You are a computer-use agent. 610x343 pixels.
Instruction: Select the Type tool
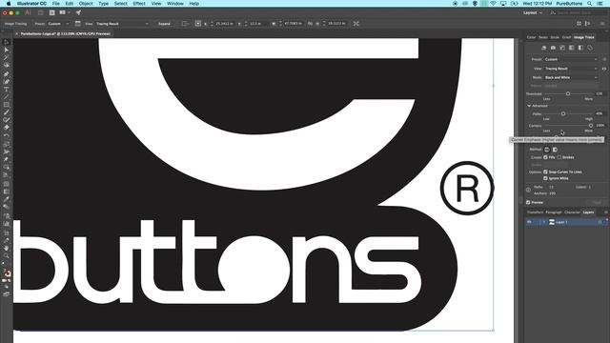point(7,90)
